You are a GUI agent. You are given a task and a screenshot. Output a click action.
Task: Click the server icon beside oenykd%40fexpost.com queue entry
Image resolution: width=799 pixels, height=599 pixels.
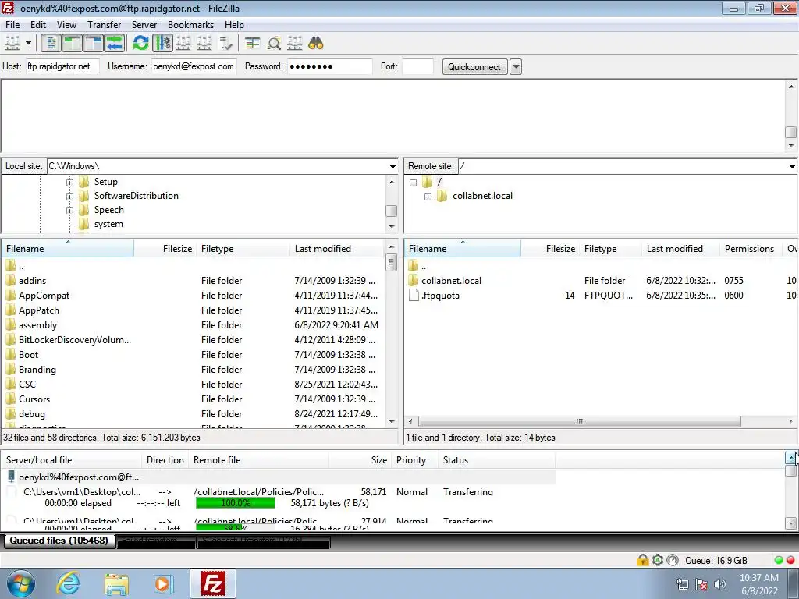(11, 477)
